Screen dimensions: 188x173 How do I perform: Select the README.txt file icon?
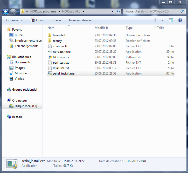[x=50, y=68]
